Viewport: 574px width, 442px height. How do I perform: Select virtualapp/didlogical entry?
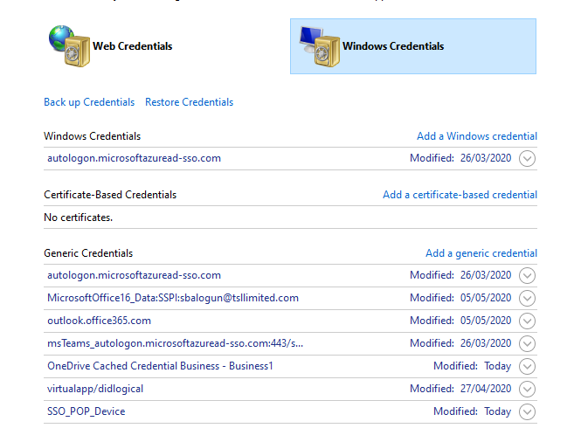coord(95,389)
